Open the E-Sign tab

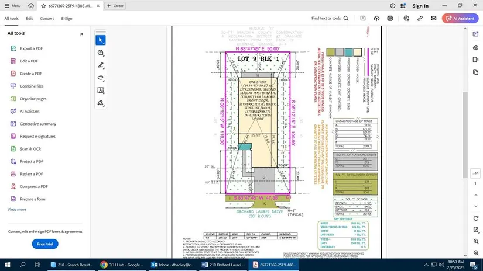click(67, 18)
